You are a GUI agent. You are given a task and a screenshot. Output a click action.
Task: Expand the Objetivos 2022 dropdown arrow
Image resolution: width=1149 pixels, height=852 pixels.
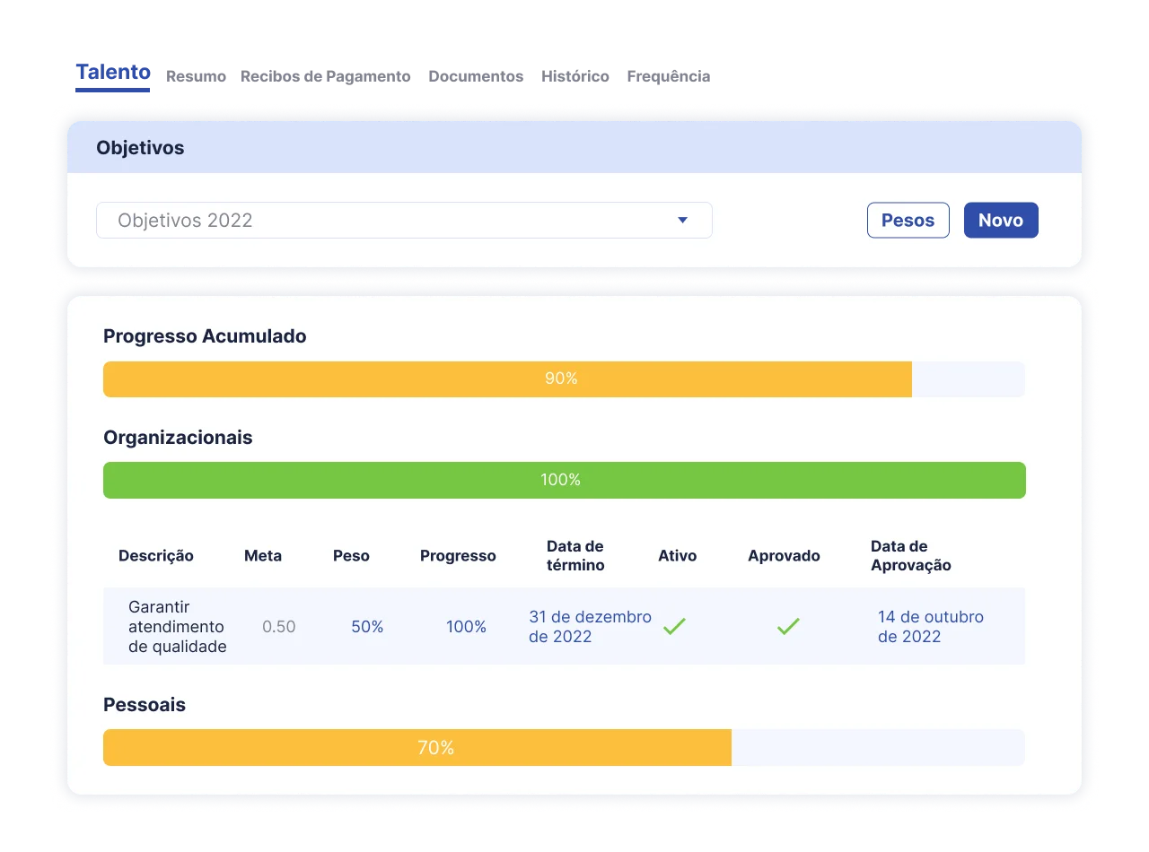click(x=682, y=220)
